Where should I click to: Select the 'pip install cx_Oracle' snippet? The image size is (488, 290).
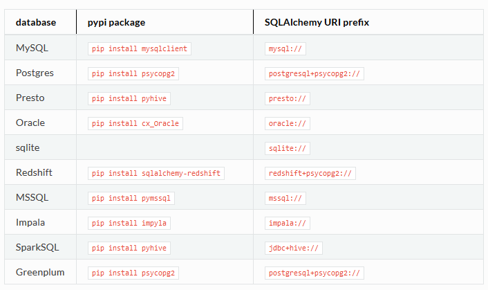tap(135, 124)
